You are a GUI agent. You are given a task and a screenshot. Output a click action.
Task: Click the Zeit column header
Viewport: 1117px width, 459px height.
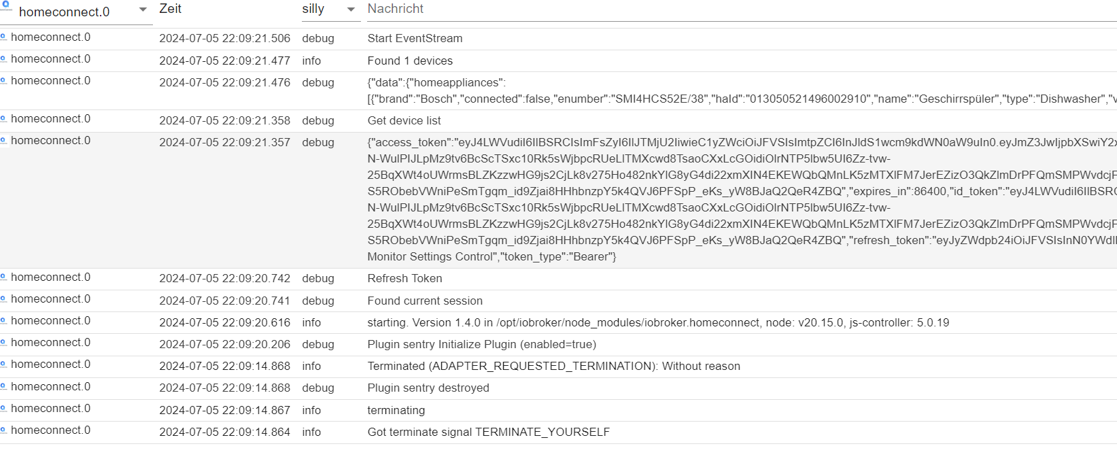coord(171,9)
